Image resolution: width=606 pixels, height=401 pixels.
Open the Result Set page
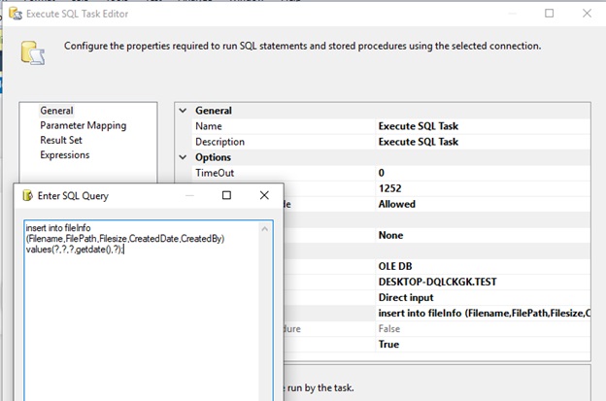(x=61, y=140)
